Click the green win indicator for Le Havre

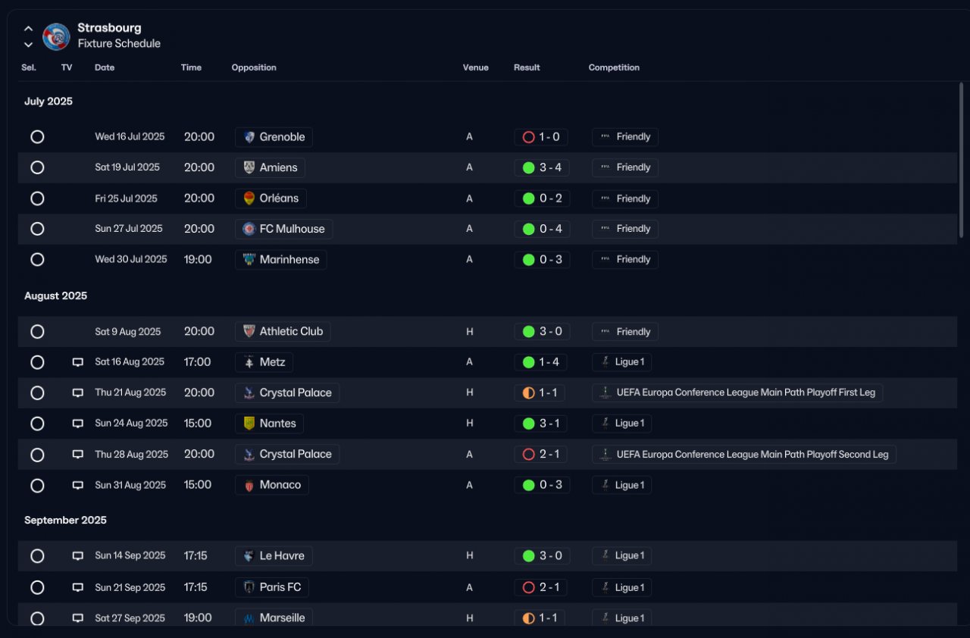point(529,556)
